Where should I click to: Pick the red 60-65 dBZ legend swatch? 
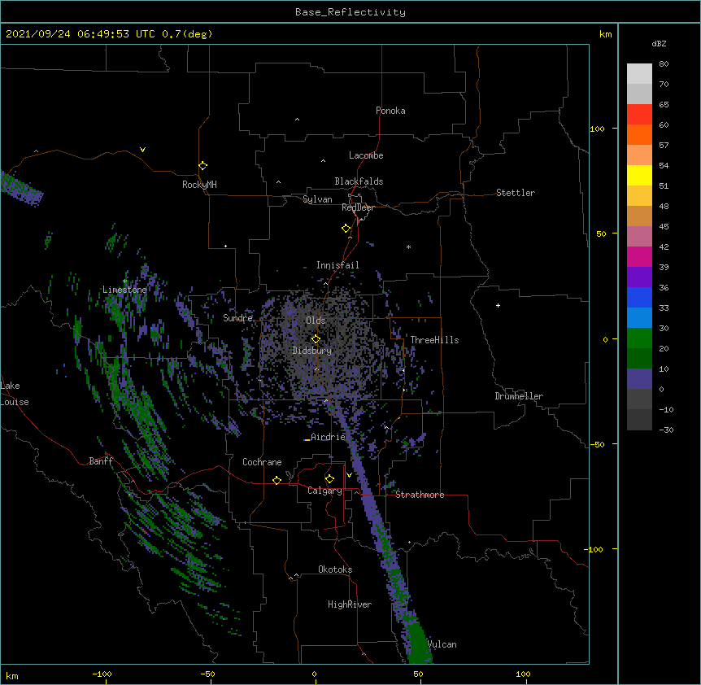coord(639,115)
